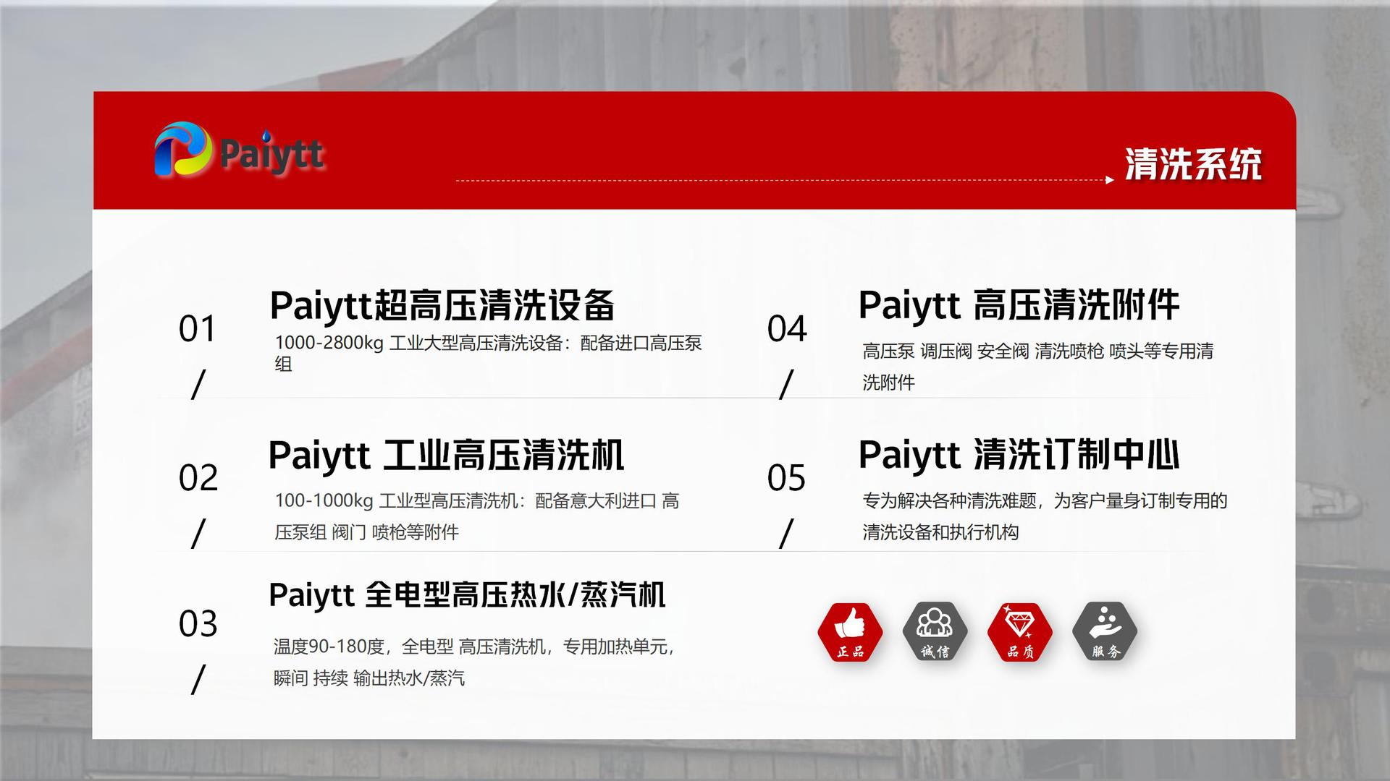Click the number 05 marker
Image resolution: width=1390 pixels, height=781 pixels.
pyautogui.click(x=786, y=479)
